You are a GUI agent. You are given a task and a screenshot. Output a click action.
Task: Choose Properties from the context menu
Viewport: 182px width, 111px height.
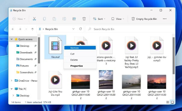pos(80,66)
